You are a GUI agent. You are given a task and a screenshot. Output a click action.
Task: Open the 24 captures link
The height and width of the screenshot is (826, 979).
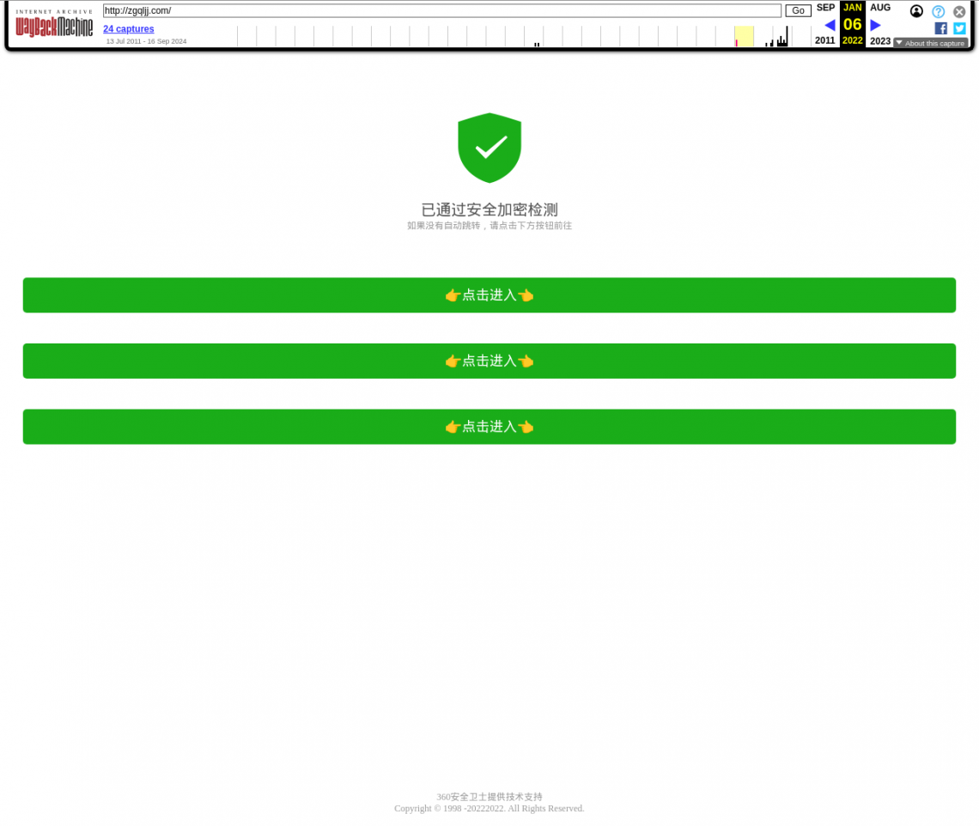(x=128, y=28)
